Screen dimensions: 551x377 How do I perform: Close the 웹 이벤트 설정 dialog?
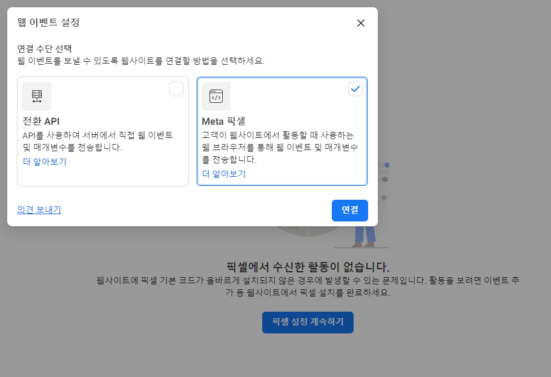(x=360, y=23)
